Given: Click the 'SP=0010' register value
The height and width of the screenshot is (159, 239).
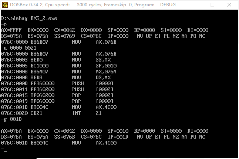Looking at the screenshot, I should [118, 131].
